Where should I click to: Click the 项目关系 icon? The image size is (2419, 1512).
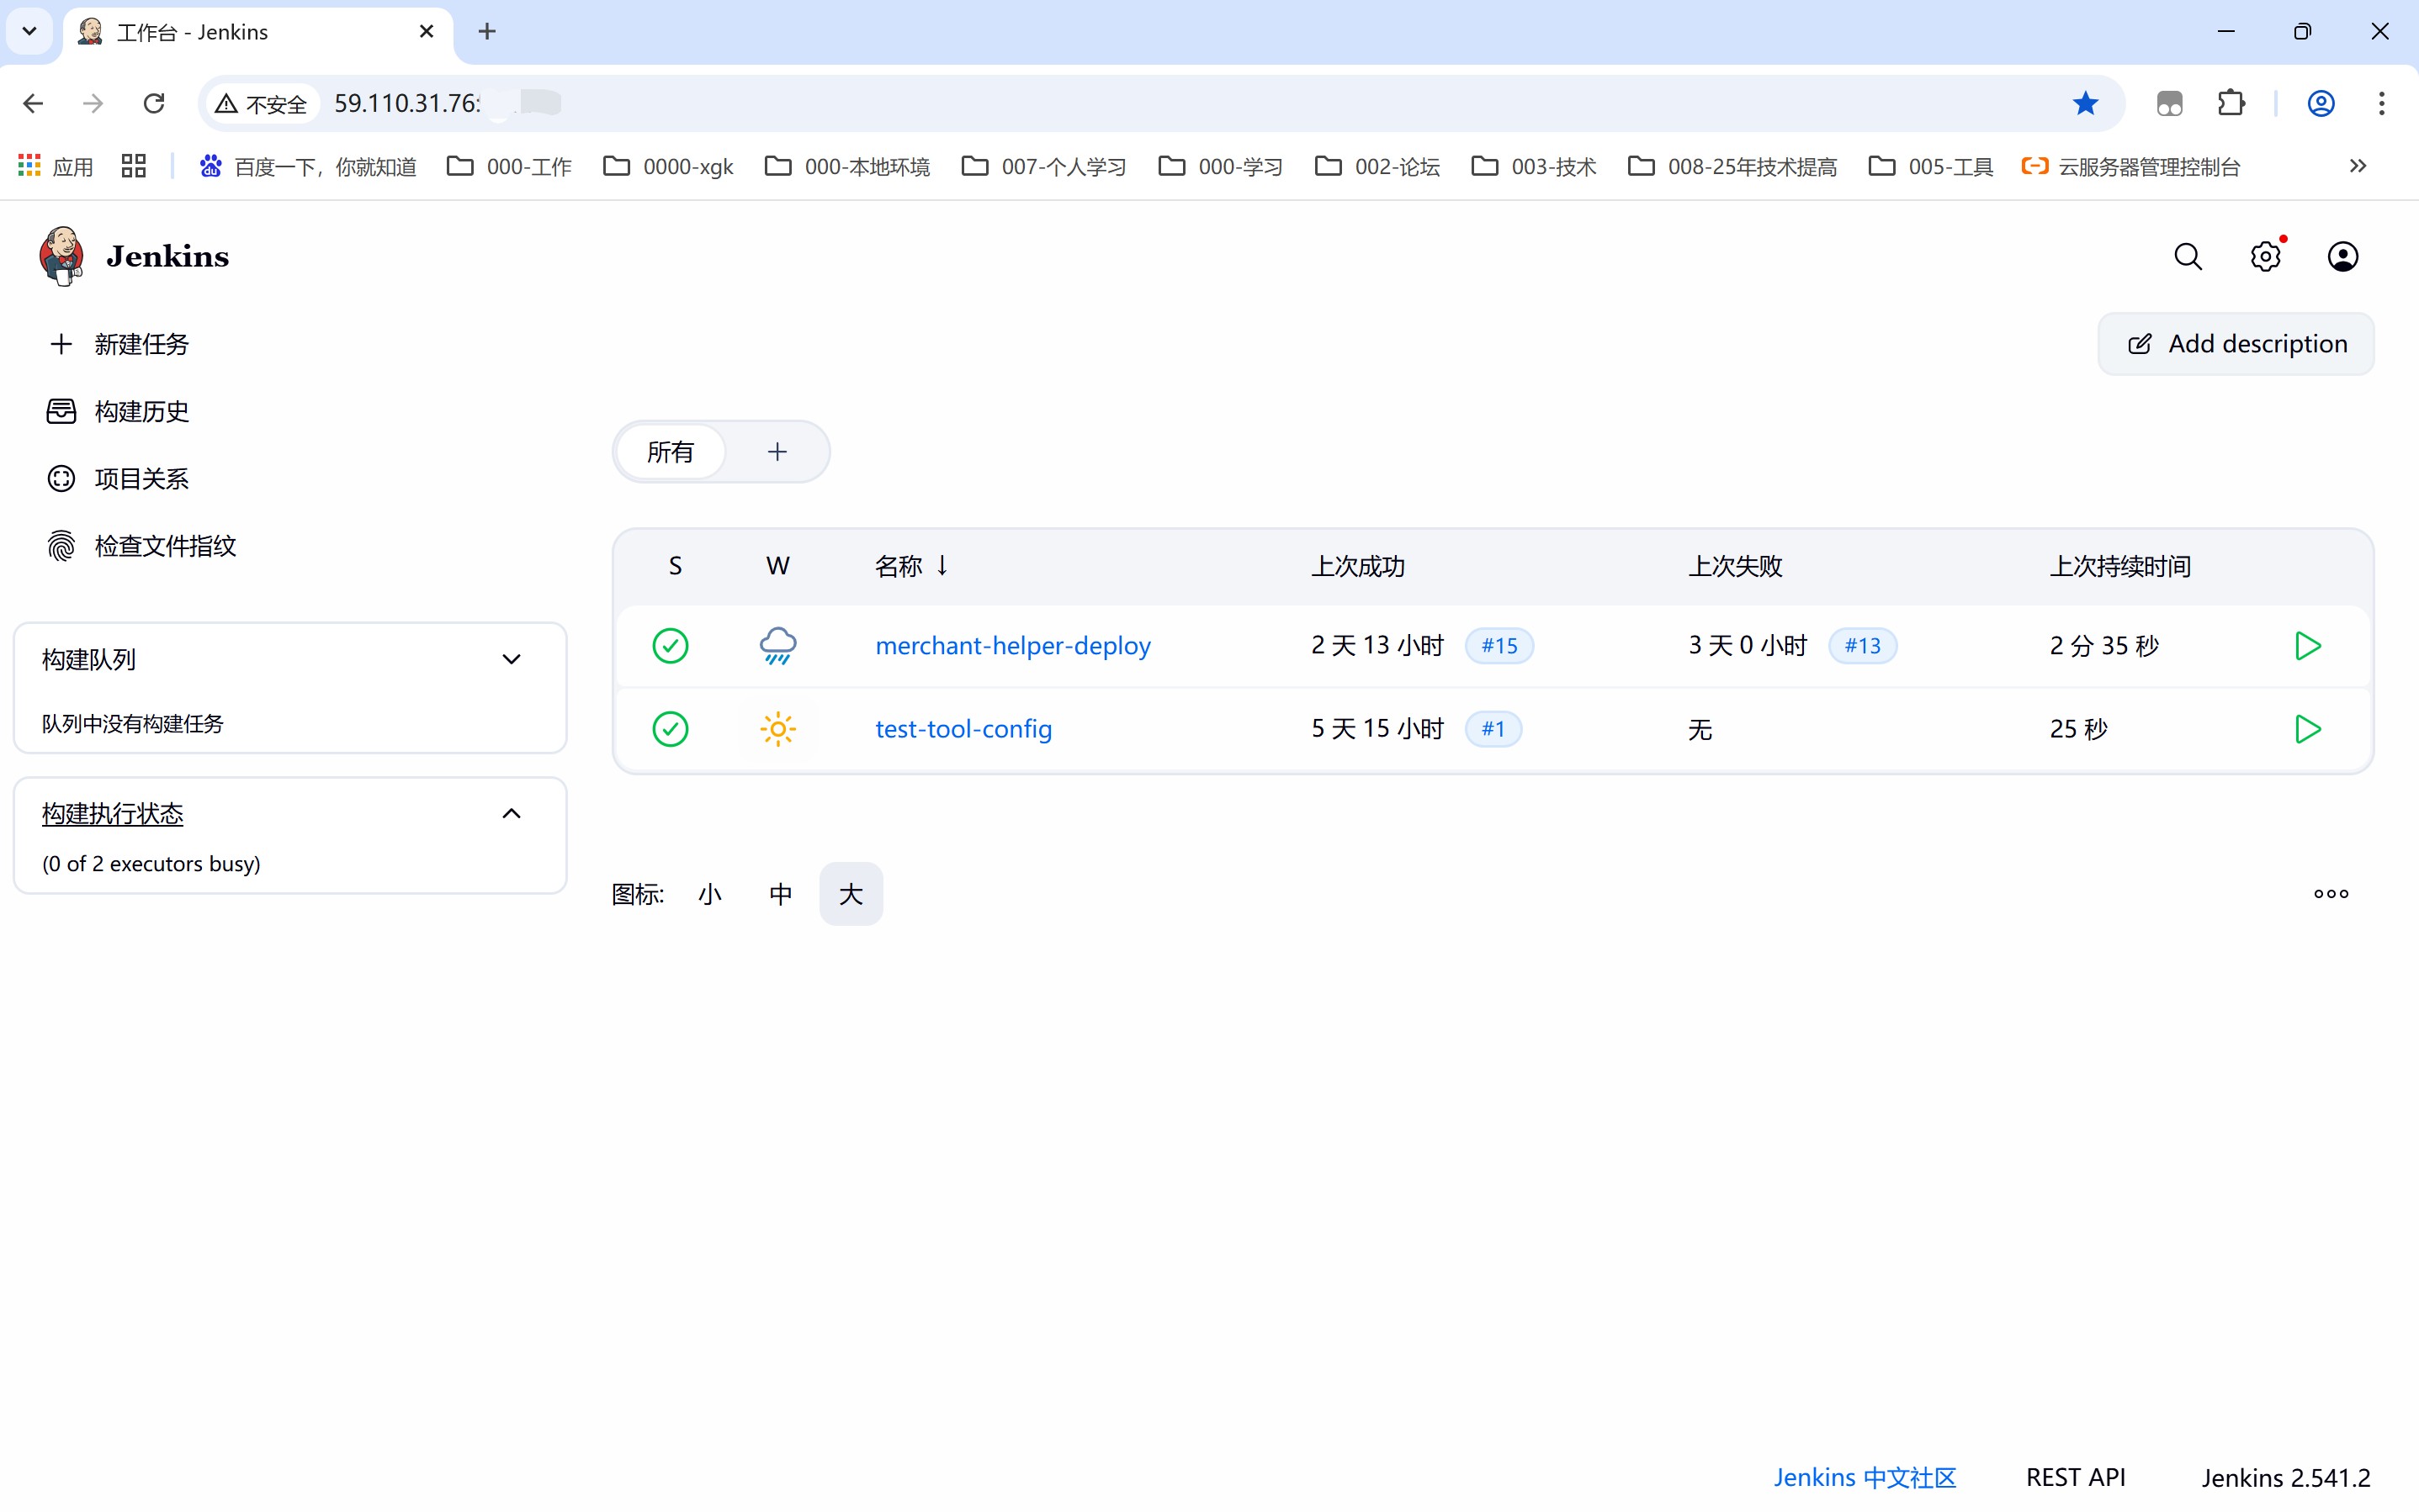pos(61,479)
